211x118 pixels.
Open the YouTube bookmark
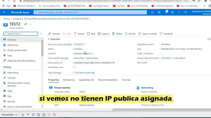point(119,6)
